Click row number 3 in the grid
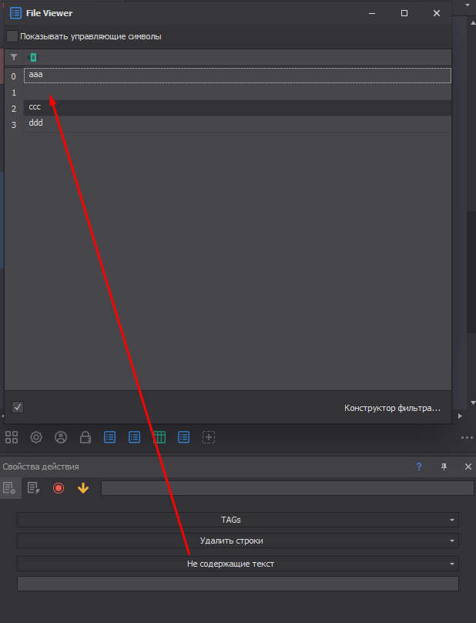The image size is (476, 623). tap(14, 125)
